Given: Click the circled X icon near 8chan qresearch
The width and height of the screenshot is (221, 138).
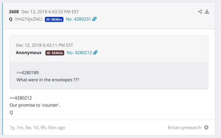Looking at the screenshot, I should coord(206,127).
